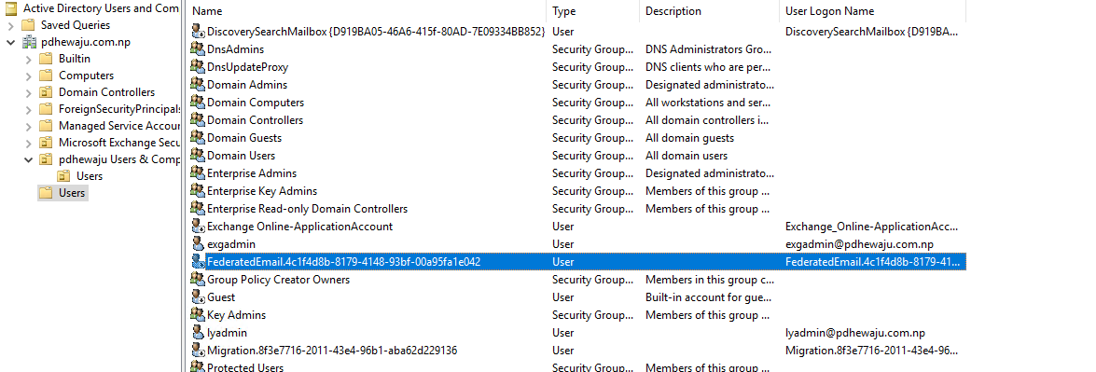Click the Enterprise Key Admins group icon
Viewport: 1096px width, 372px height.
pos(198,191)
